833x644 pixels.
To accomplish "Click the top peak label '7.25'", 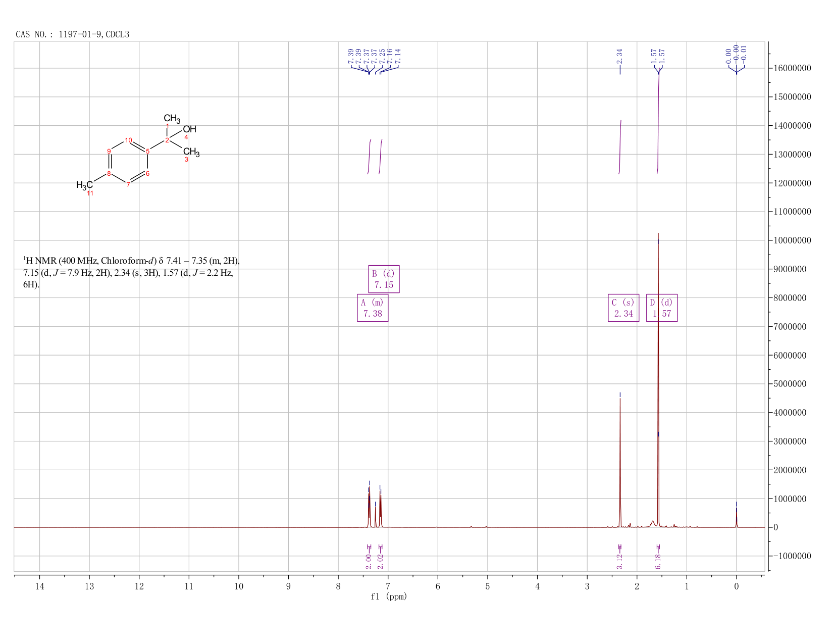I will (382, 56).
